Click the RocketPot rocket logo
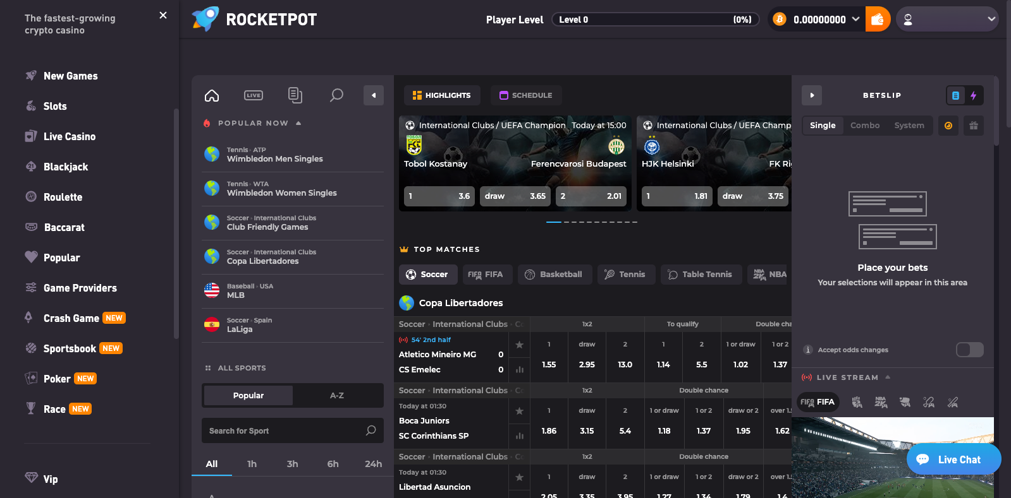 tap(205, 20)
